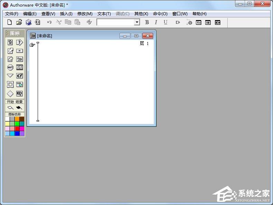Pick the white Start flag
The image size is (273, 205).
10,108
